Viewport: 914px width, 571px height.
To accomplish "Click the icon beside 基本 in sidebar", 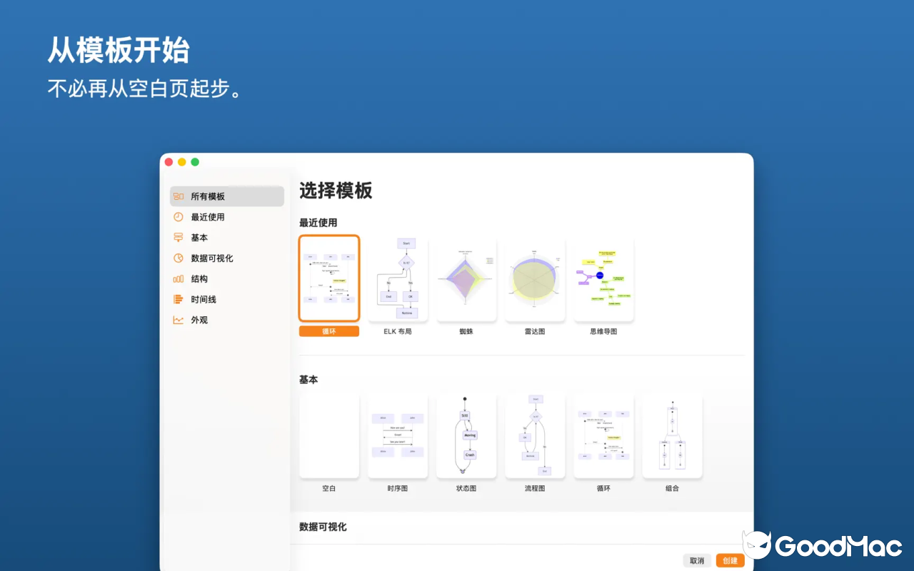I will point(179,238).
